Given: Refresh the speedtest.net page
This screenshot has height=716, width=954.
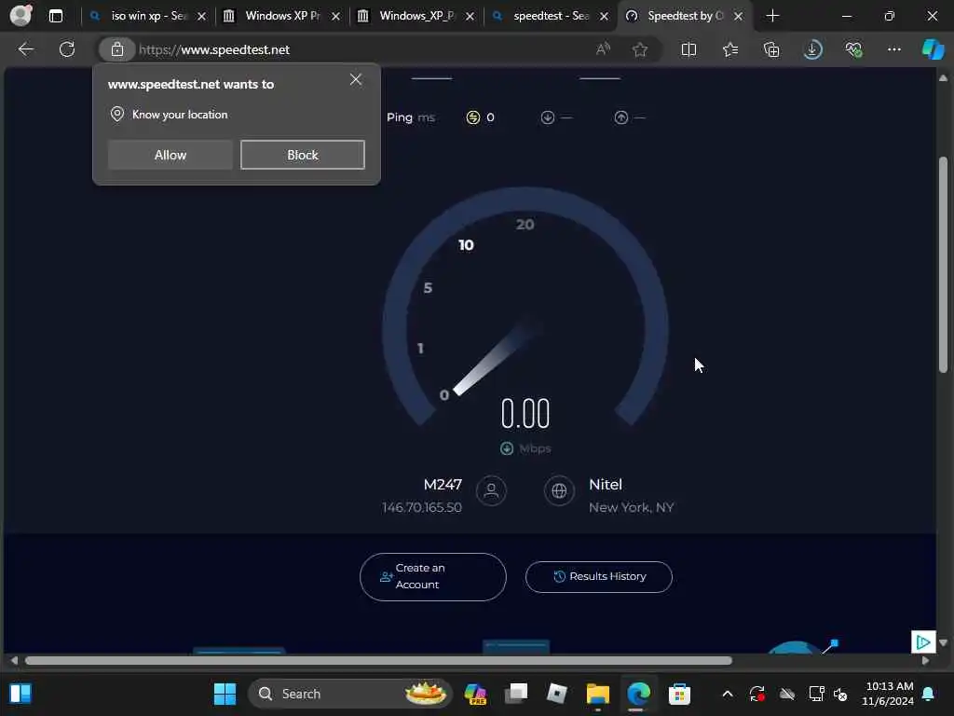Looking at the screenshot, I should coord(67,49).
